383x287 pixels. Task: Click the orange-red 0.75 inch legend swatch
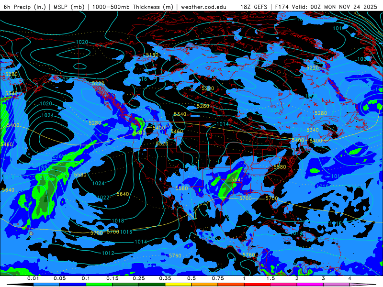point(231,285)
